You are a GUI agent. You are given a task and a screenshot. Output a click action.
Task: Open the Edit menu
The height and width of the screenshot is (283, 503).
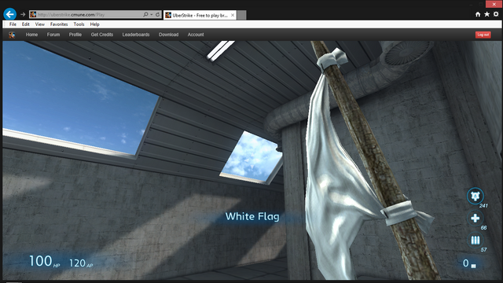(x=26, y=24)
